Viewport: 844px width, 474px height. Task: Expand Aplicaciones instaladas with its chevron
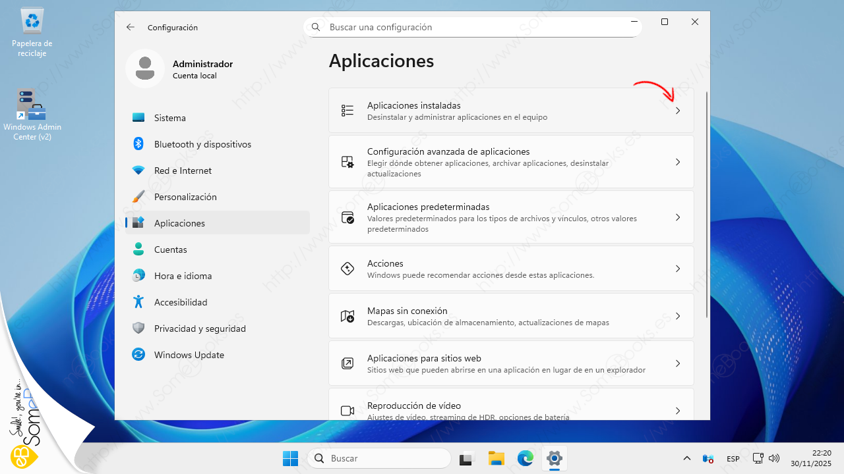click(677, 111)
